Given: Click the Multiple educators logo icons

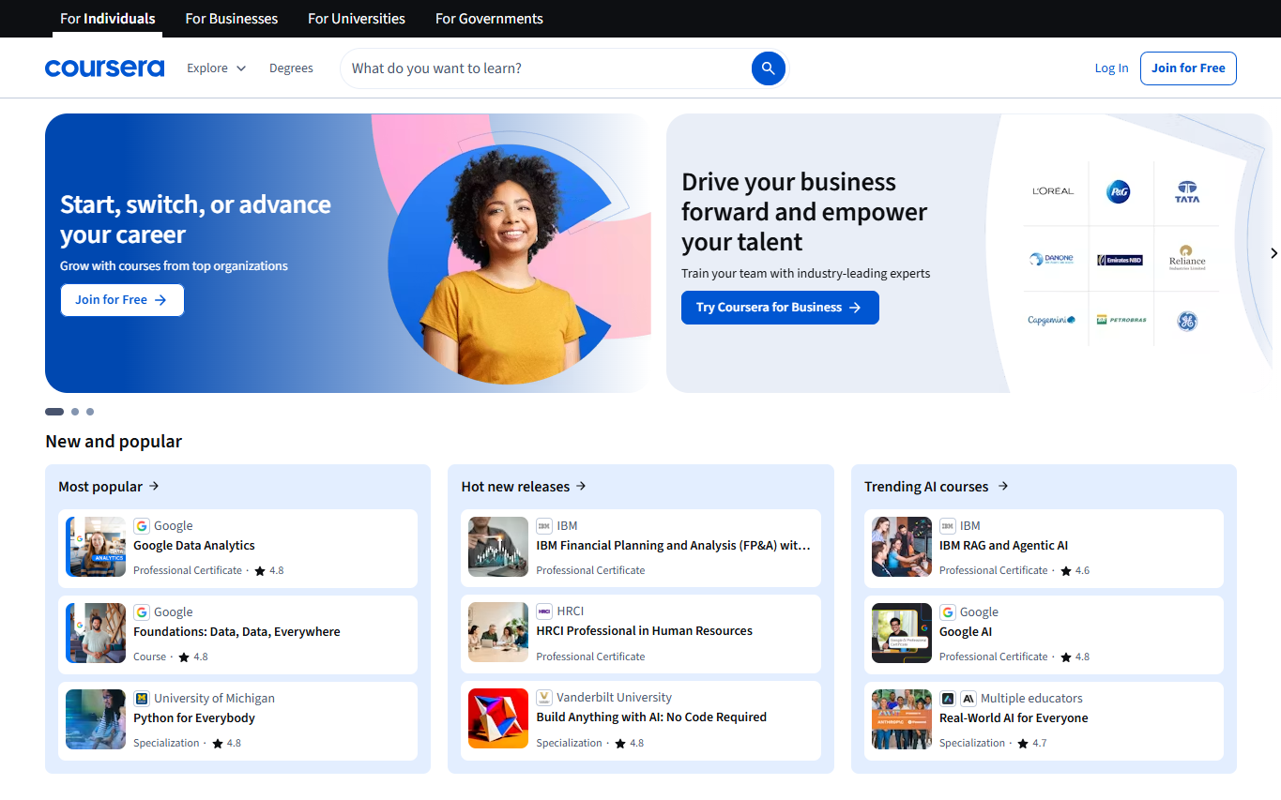Looking at the screenshot, I should [x=958, y=699].
